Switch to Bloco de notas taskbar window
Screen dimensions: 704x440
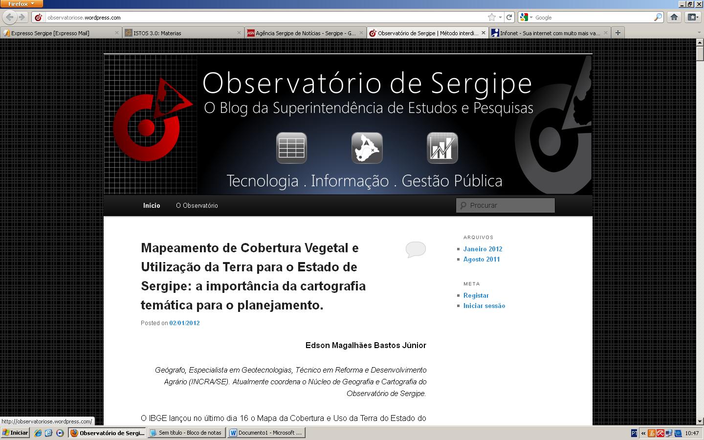(187, 433)
